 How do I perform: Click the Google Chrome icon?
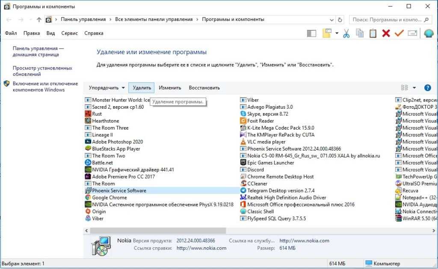(x=88, y=197)
